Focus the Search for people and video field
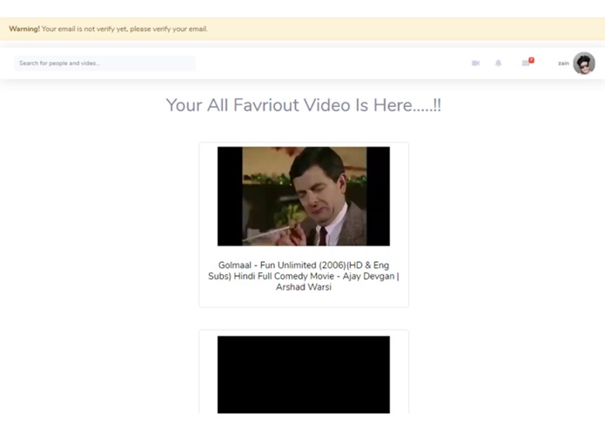This screenshot has width=605, height=430. (105, 64)
